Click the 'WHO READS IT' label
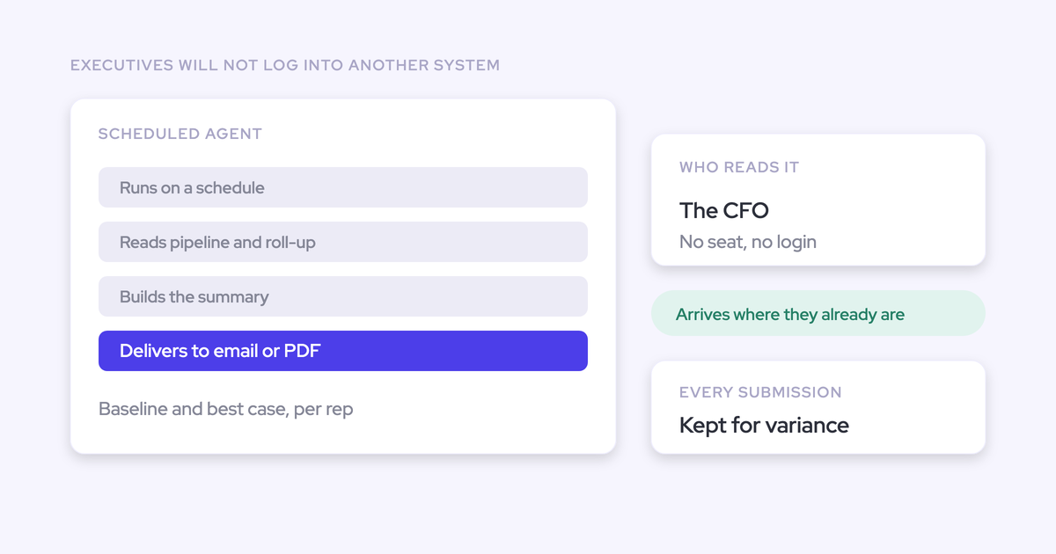Image resolution: width=1056 pixels, height=554 pixels. [x=739, y=167]
